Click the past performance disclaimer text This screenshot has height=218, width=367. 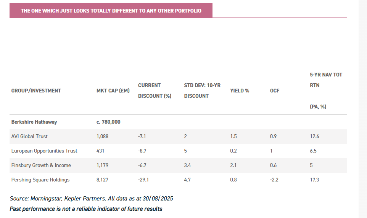tap(86, 209)
